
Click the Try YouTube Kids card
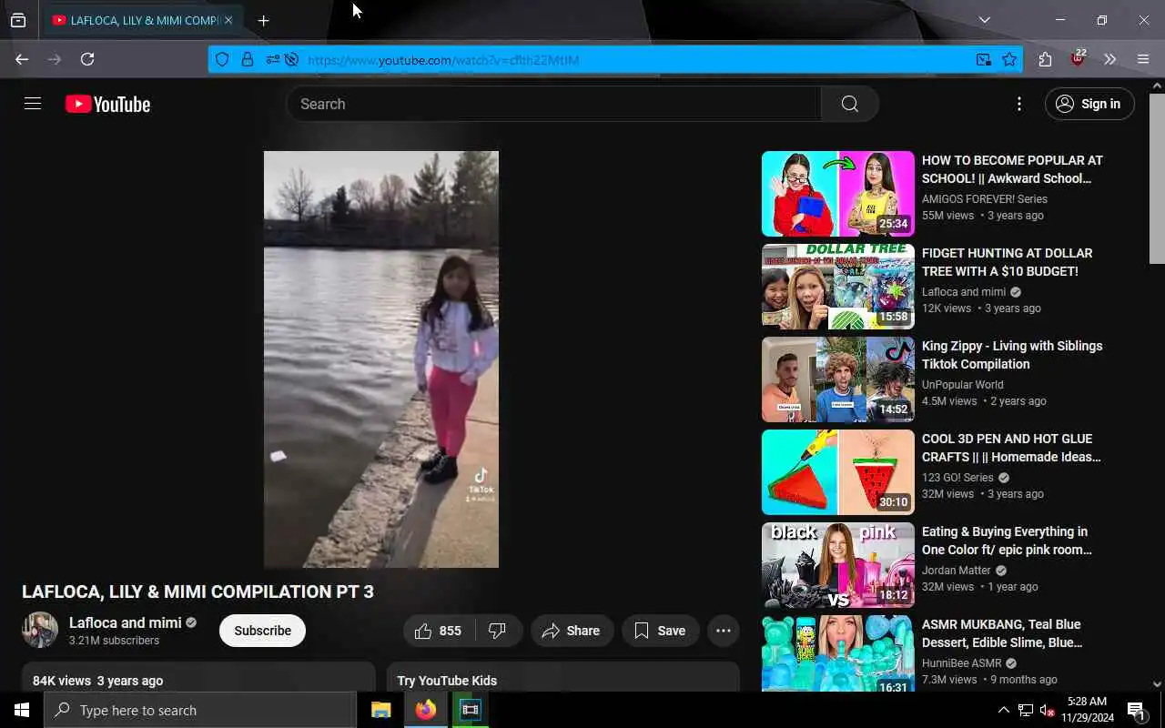pyautogui.click(x=562, y=678)
